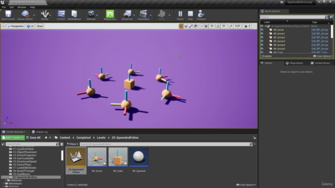The width and height of the screenshot is (335, 188).
Task: Toggle the Content Browser lock icon
Action: (254, 138)
